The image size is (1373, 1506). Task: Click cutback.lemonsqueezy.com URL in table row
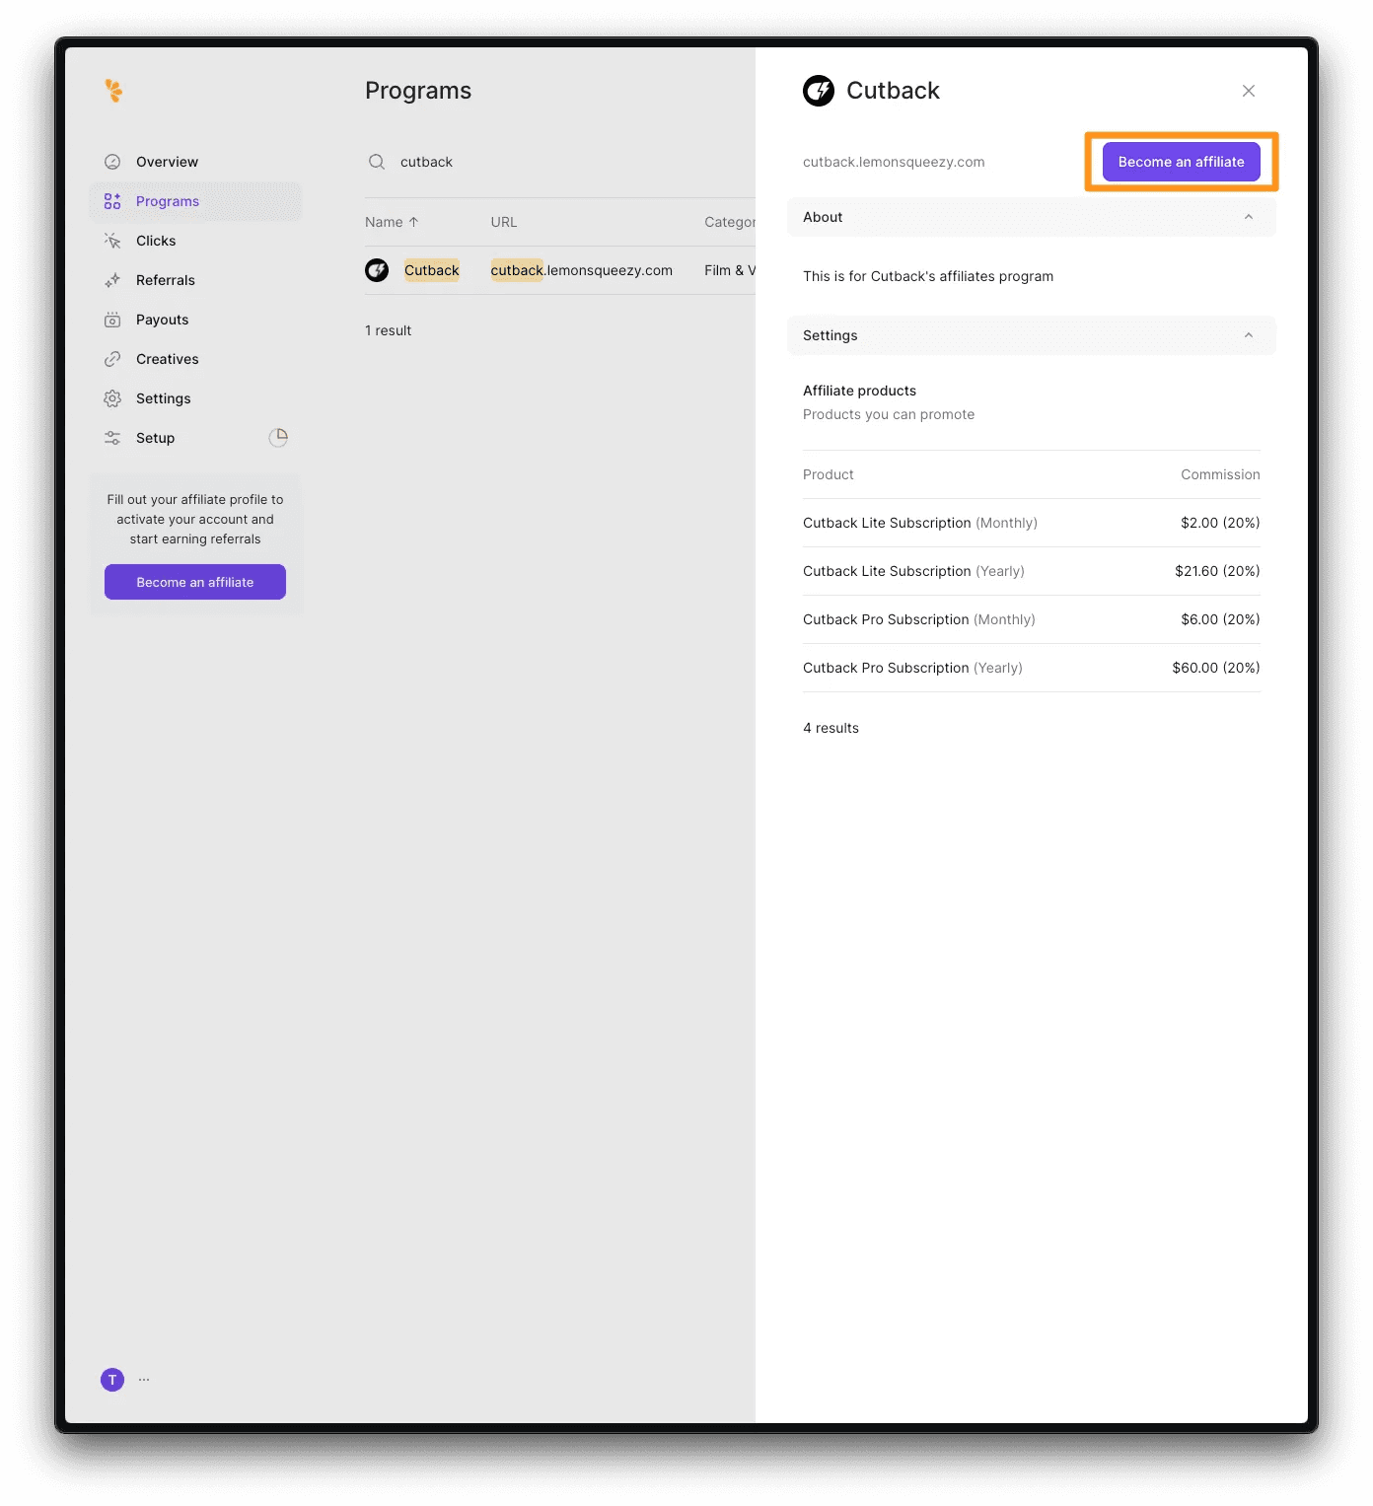coord(582,270)
